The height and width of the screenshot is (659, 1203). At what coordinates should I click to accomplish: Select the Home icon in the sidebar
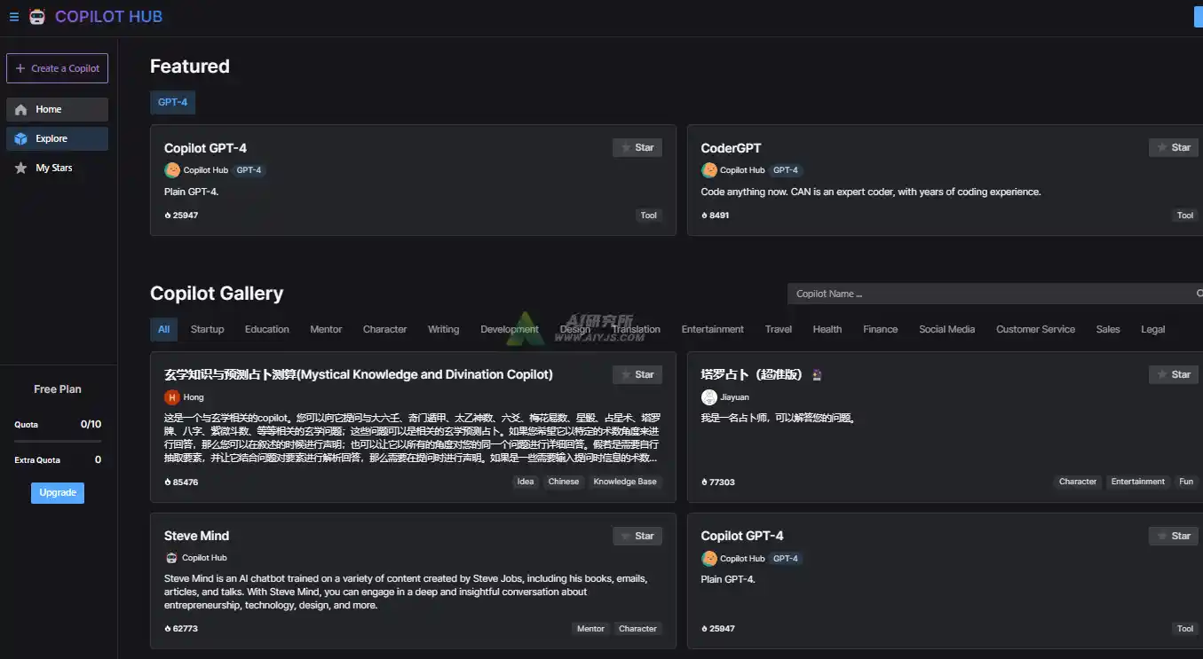pyautogui.click(x=20, y=108)
